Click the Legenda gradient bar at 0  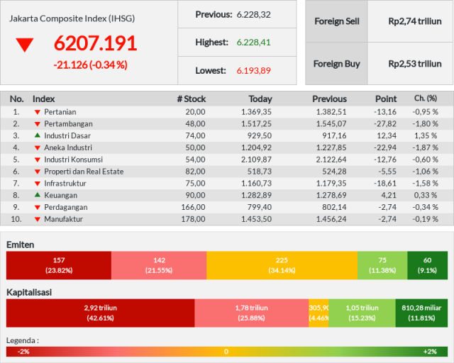point(226,352)
